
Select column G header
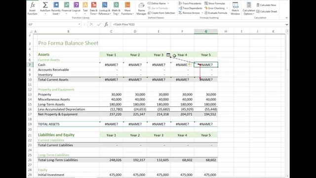click(x=206, y=32)
